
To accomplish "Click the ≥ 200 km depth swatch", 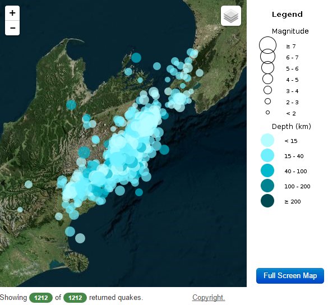I will (267, 201).
